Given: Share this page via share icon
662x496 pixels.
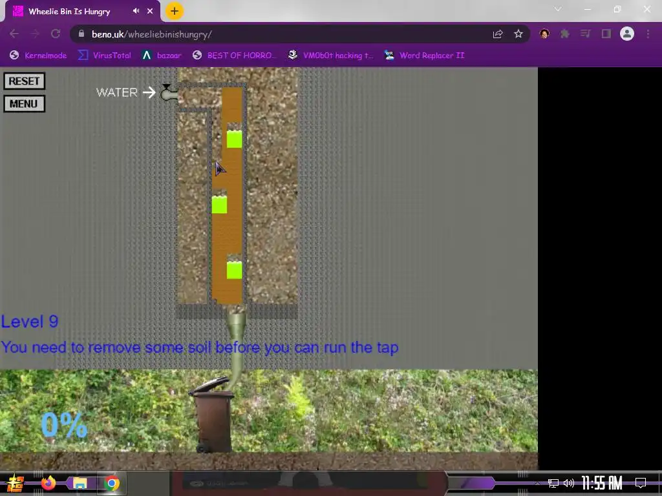Looking at the screenshot, I should click(498, 34).
